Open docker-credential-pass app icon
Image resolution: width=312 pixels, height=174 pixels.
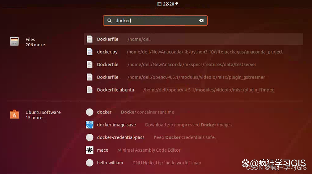(89, 137)
